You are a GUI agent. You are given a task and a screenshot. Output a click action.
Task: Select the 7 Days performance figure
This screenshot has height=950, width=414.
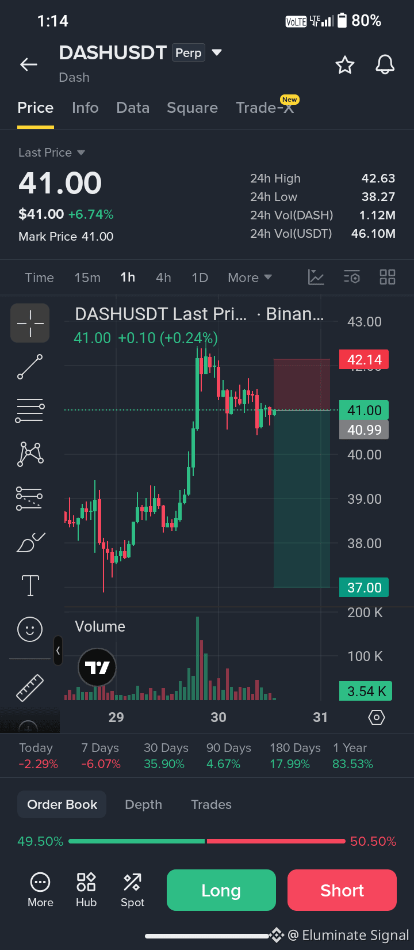click(101, 756)
